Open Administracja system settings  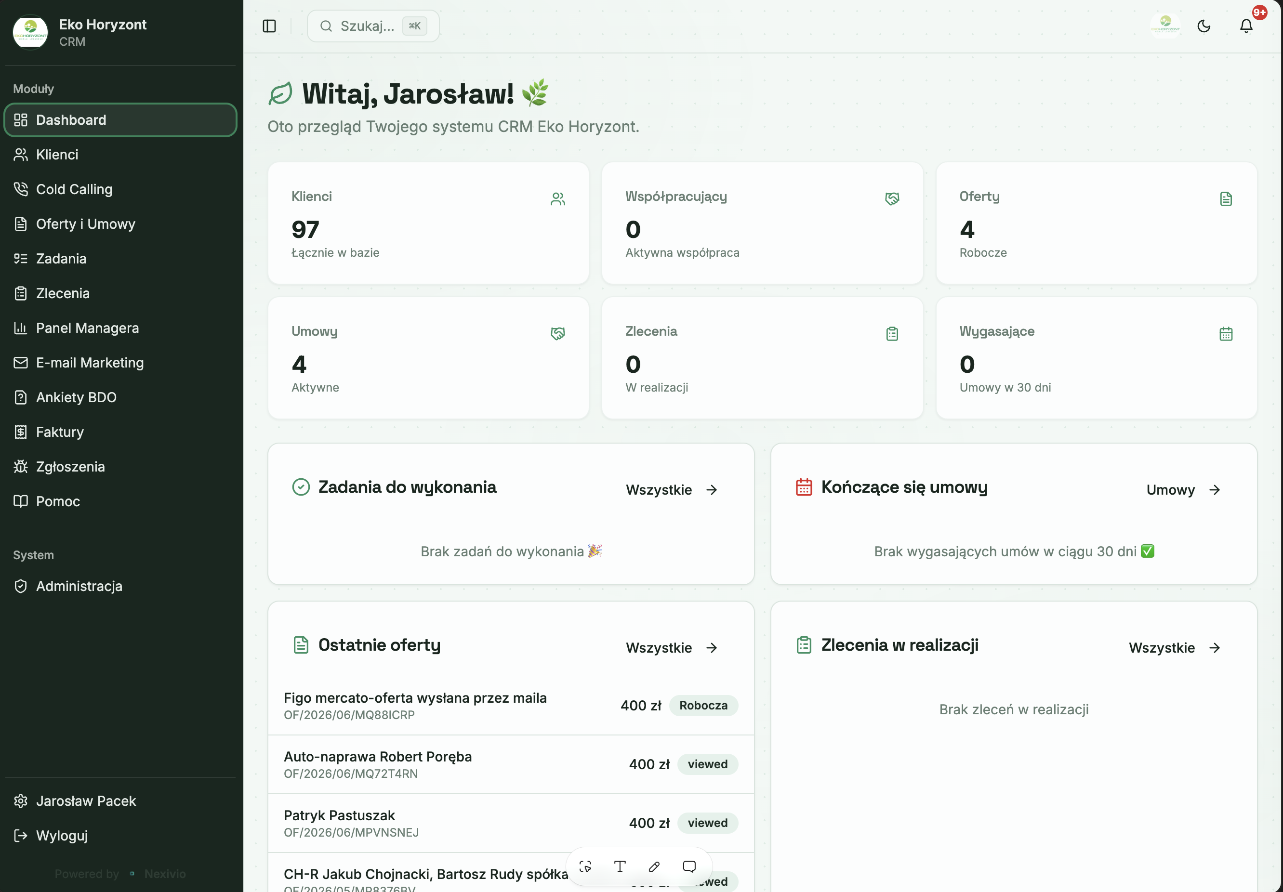tap(120, 586)
